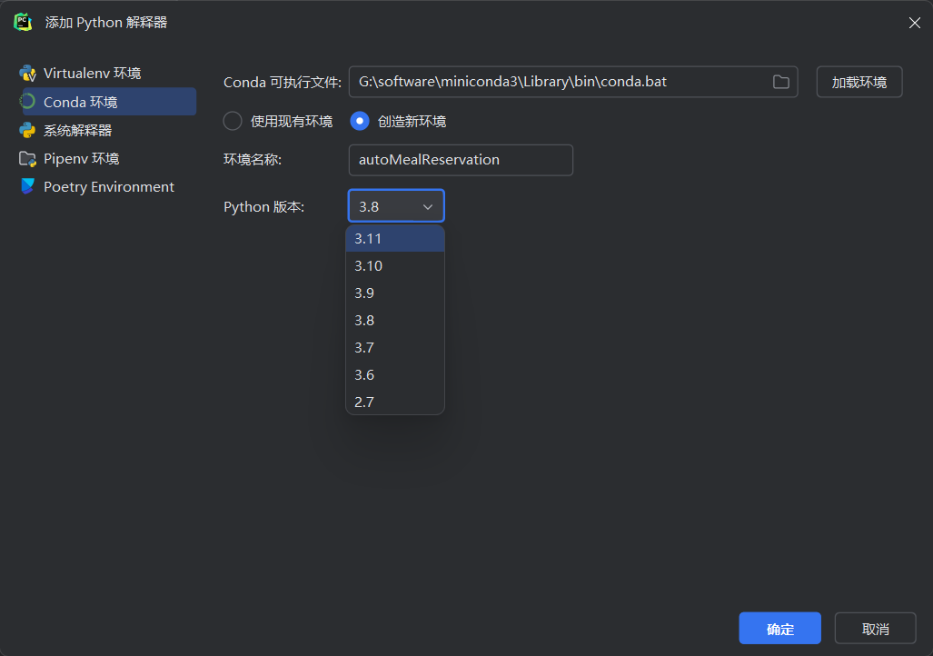The height and width of the screenshot is (656, 933).
Task: Collapse the Python 版本 dropdown box
Action: 396,206
